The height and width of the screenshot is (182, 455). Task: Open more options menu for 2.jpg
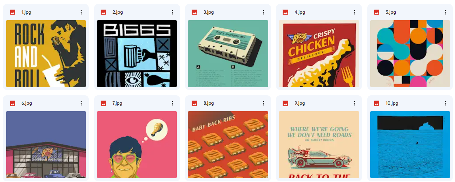coord(172,12)
